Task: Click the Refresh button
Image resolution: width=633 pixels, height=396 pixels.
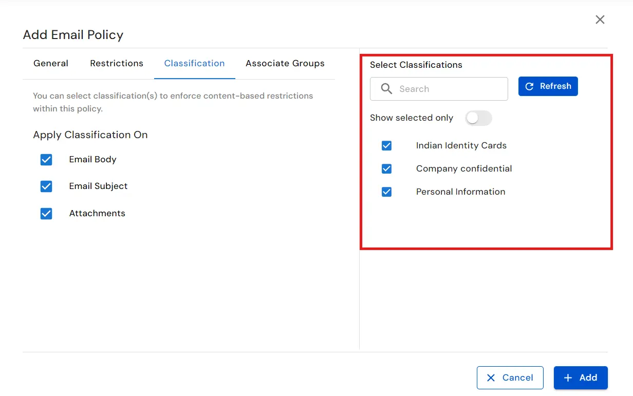Action: 548,86
